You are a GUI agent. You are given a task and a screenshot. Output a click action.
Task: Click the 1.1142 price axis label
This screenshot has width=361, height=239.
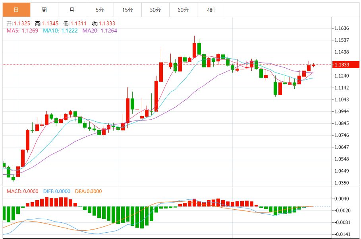click(342, 88)
